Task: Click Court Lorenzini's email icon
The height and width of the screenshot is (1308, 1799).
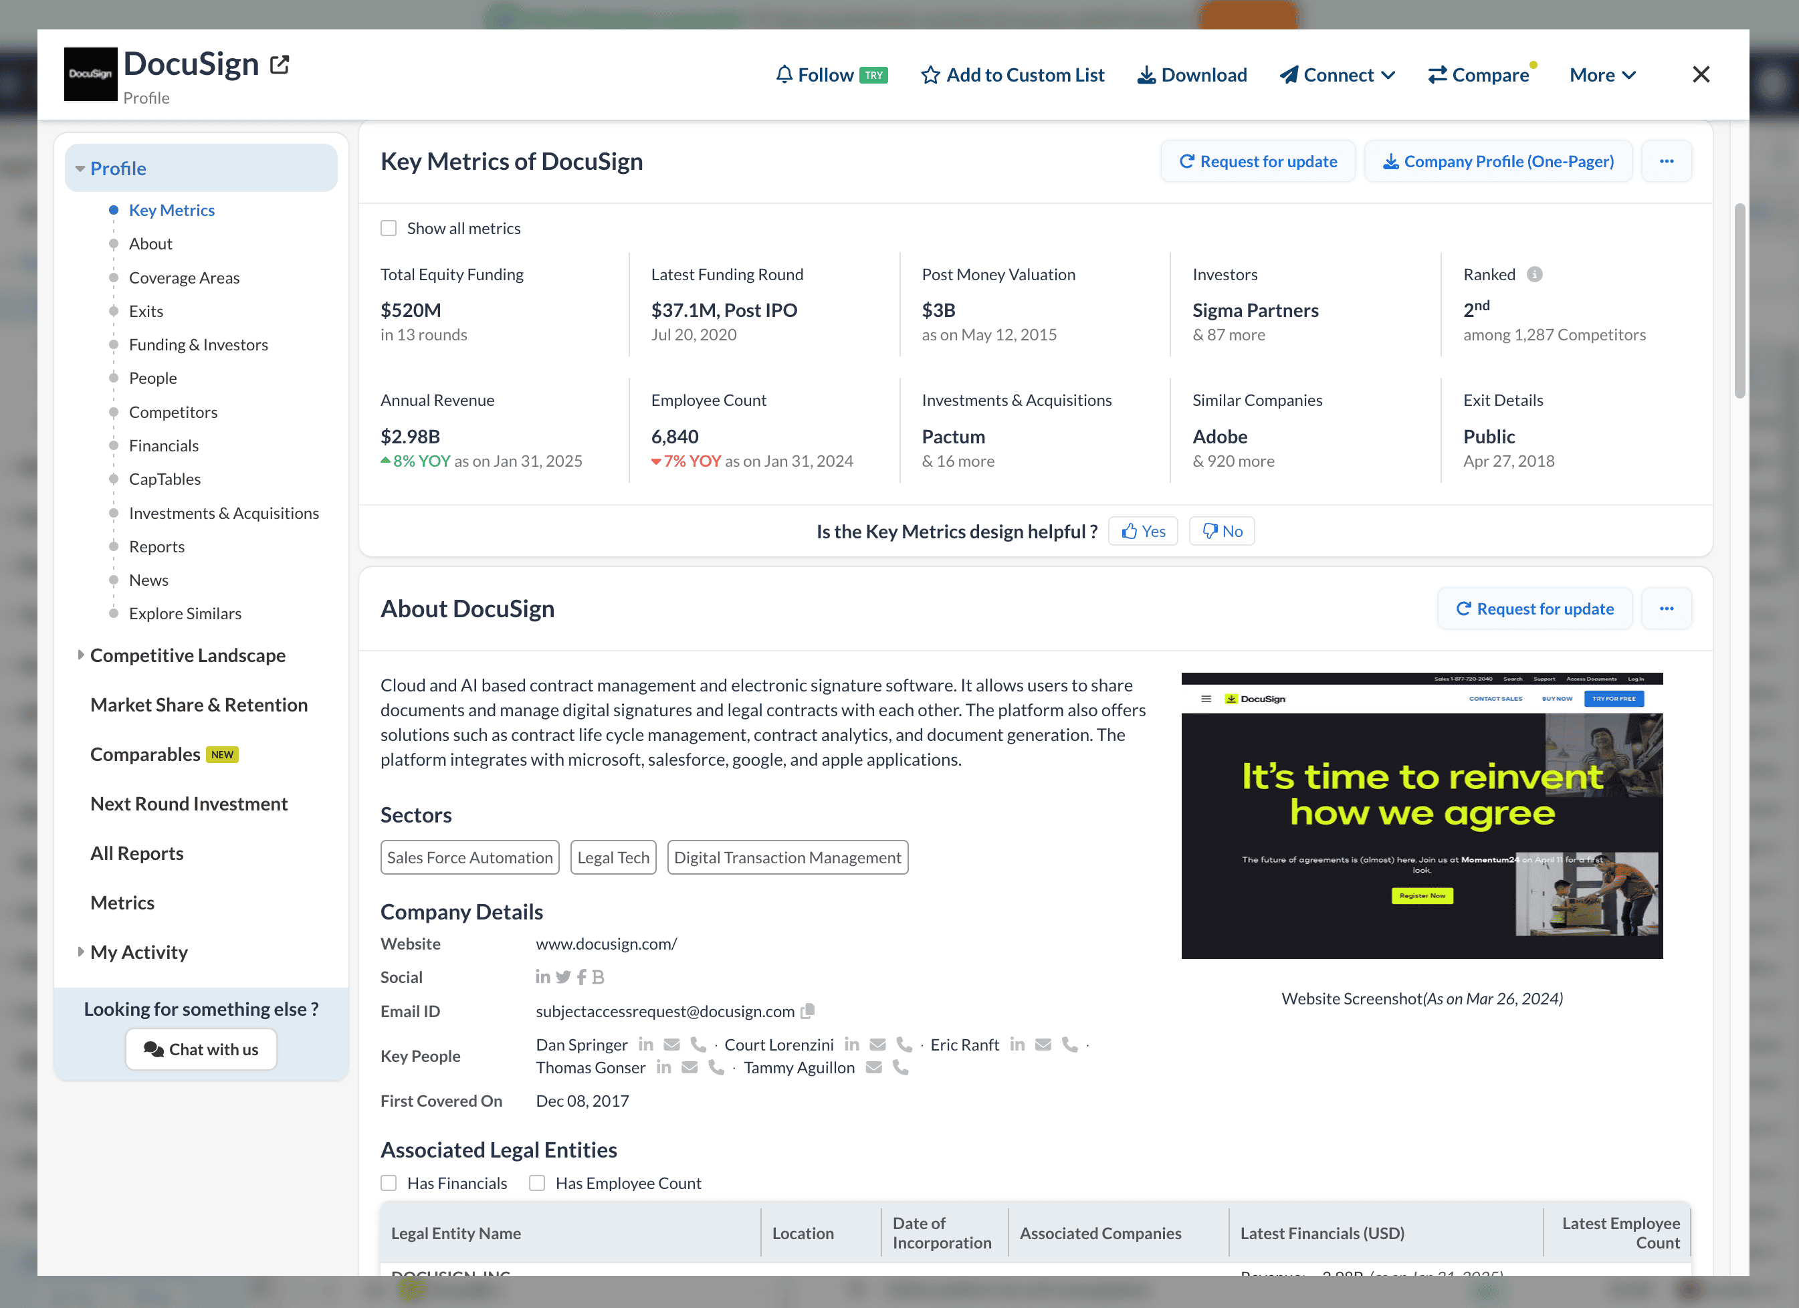Action: [x=877, y=1045]
